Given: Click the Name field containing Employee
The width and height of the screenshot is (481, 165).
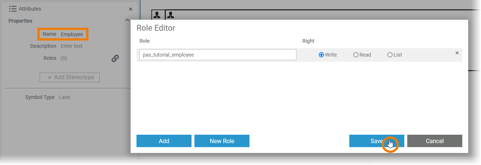Looking at the screenshot, I should point(72,34).
